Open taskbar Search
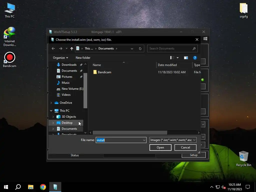Viewport: 256px width, 192px height. tap(18, 187)
